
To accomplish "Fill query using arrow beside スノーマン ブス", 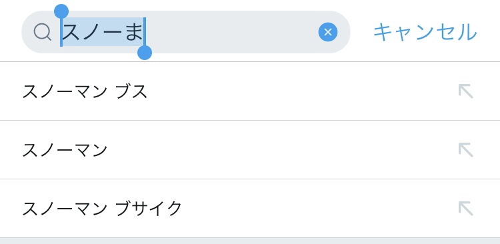I will click(x=465, y=91).
